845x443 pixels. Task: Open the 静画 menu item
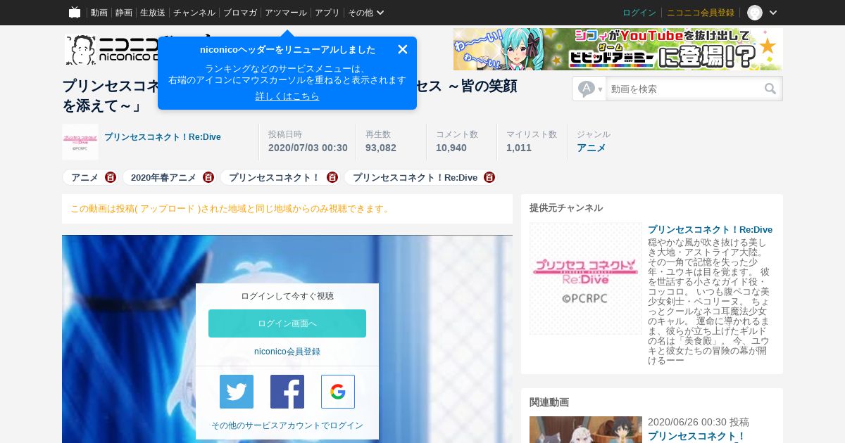coord(124,13)
